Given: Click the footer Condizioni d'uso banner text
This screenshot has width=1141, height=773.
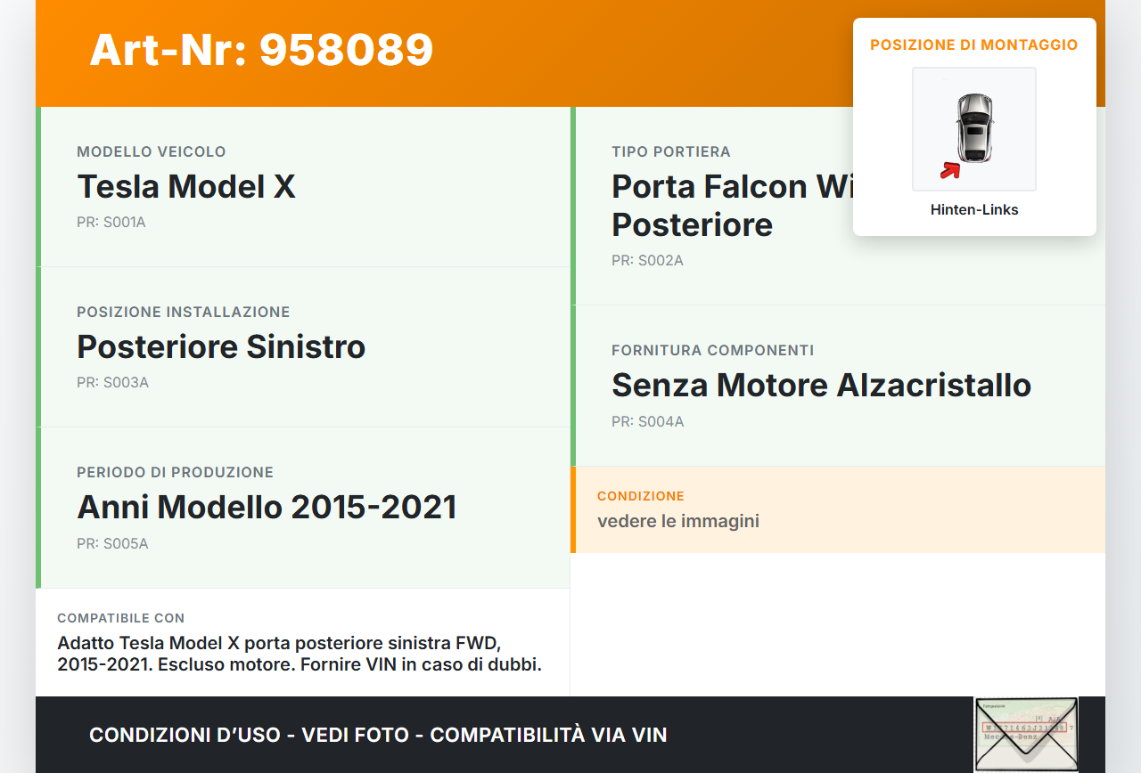Looking at the screenshot, I should tap(378, 736).
